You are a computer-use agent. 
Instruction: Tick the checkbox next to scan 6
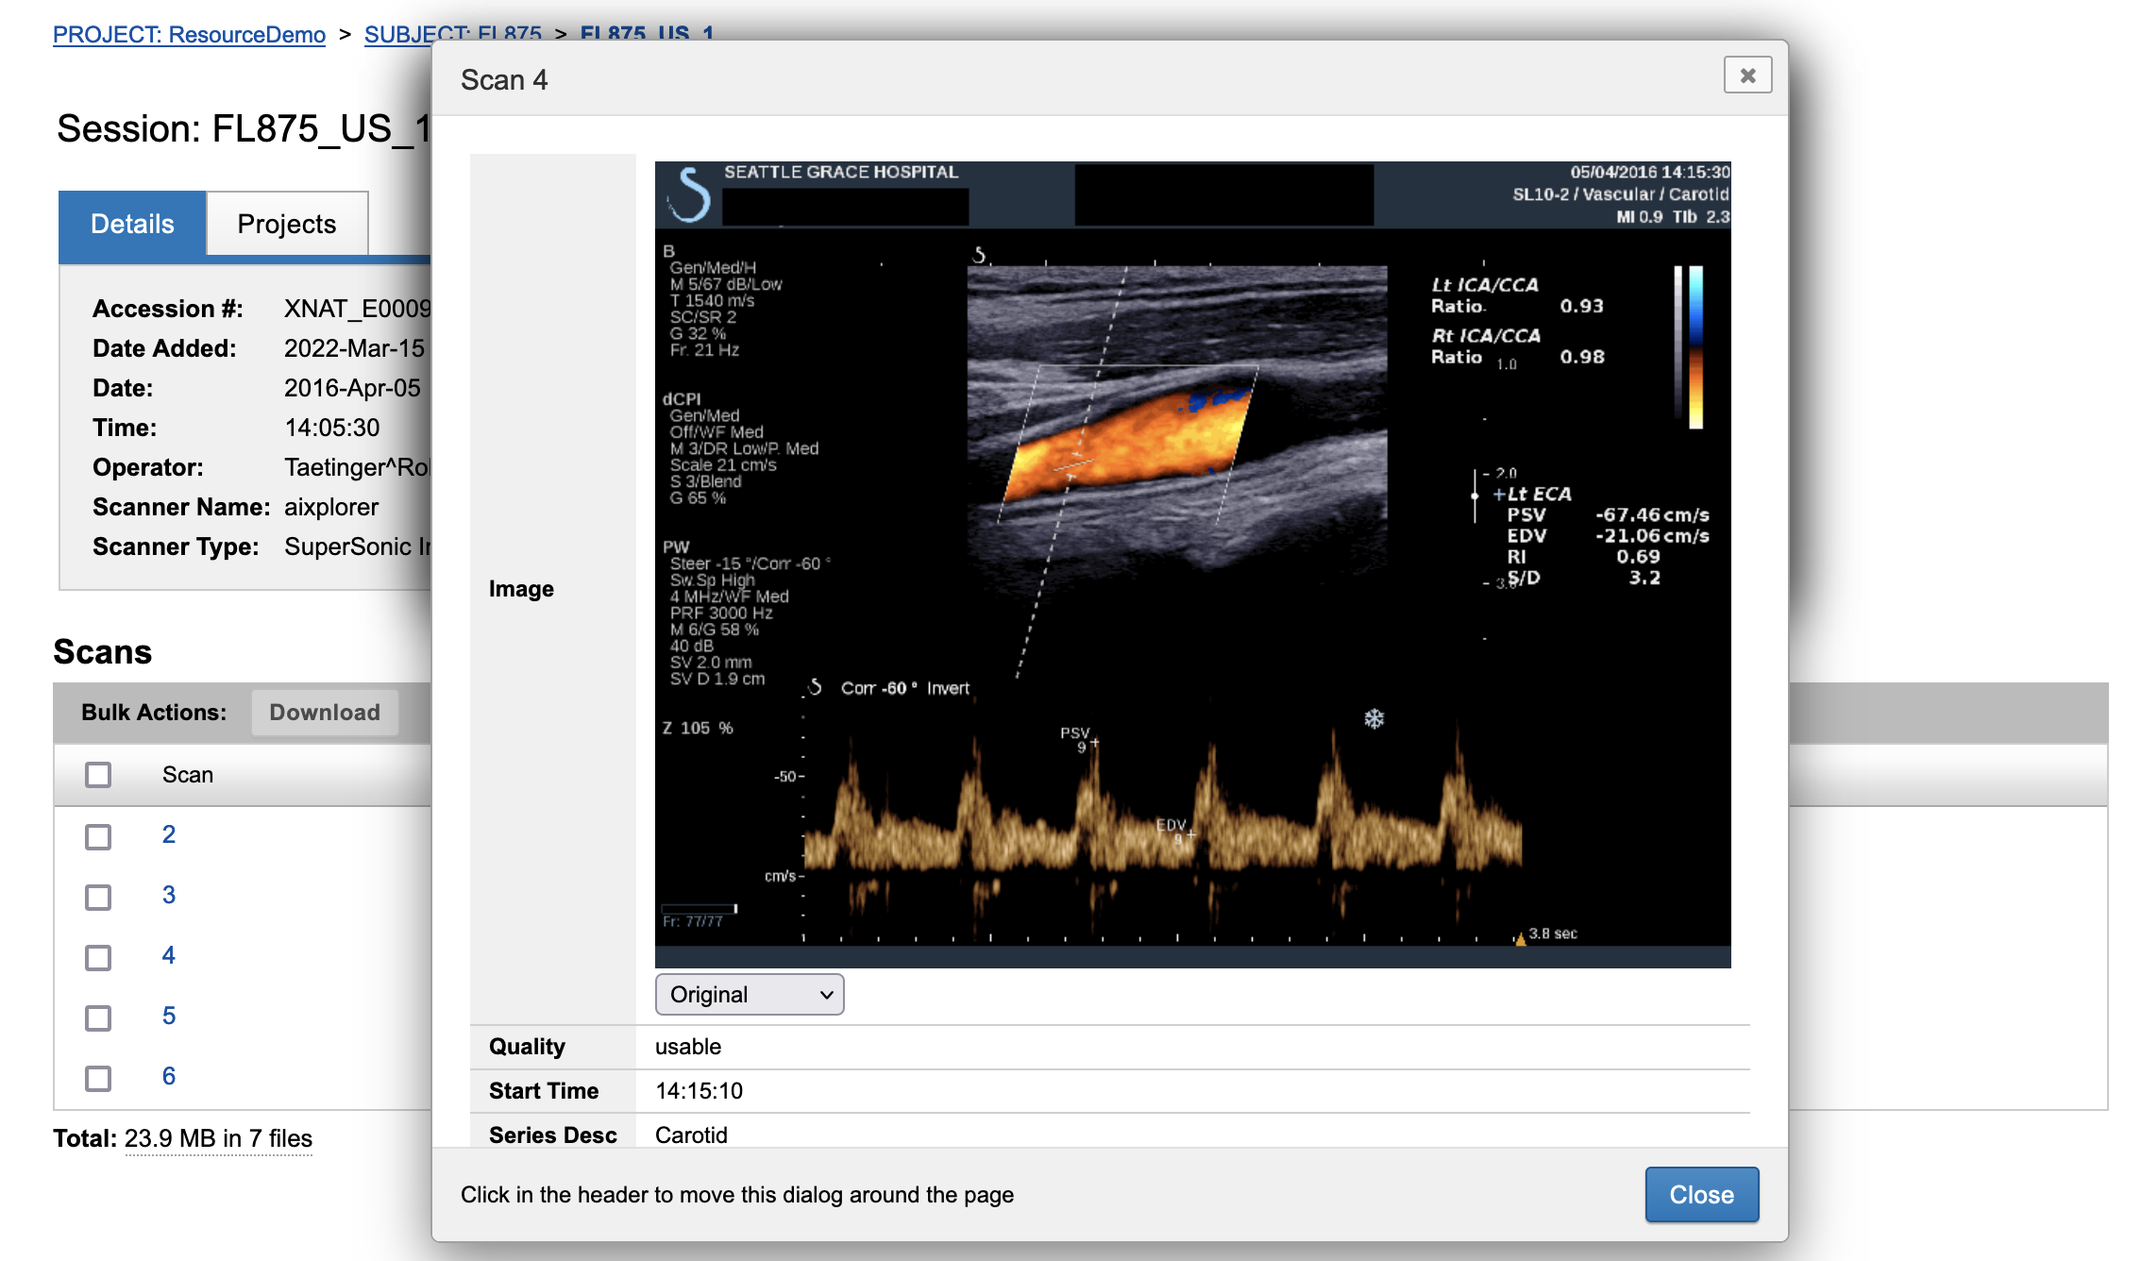tap(98, 1078)
